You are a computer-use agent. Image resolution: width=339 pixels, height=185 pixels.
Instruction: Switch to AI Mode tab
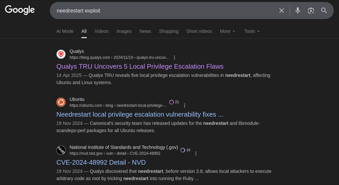(65, 31)
